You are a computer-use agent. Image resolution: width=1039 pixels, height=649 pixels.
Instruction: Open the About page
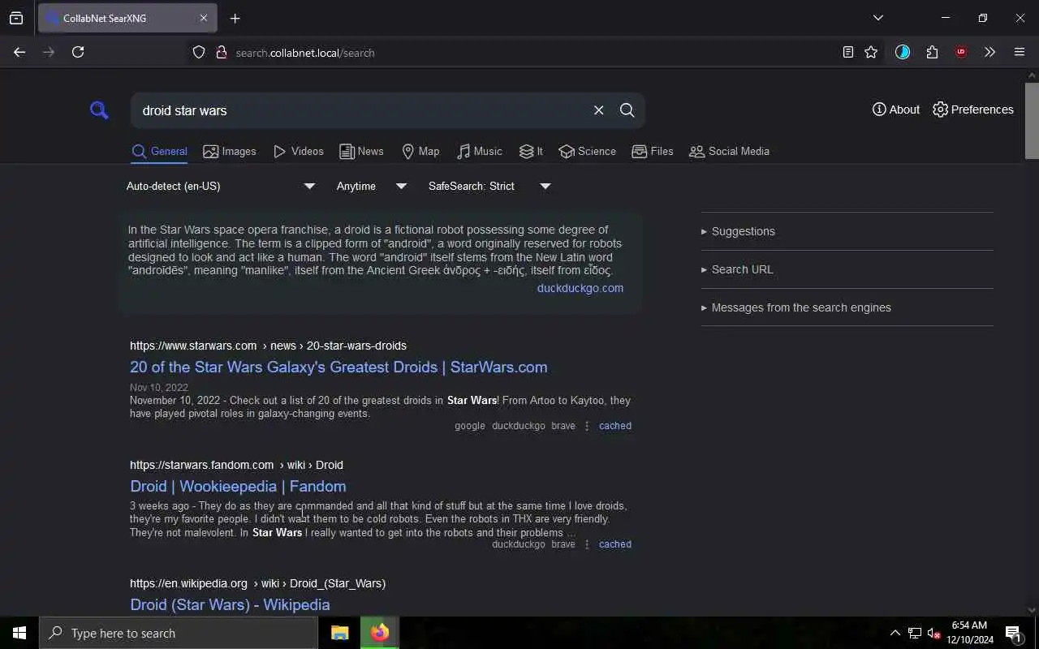[896, 110]
